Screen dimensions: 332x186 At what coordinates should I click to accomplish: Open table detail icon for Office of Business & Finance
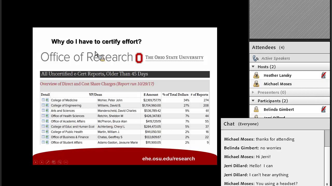tap(43, 137)
